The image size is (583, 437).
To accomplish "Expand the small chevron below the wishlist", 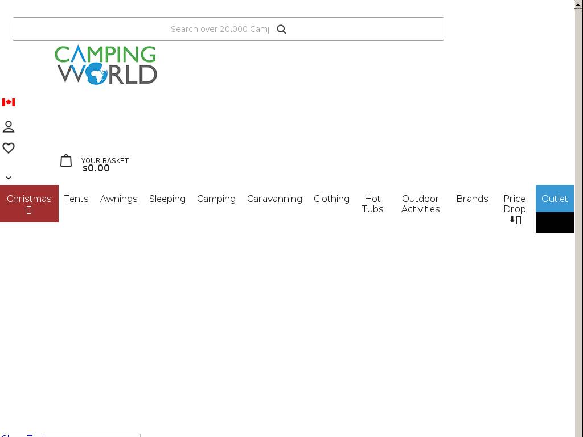I will [x=9, y=178].
